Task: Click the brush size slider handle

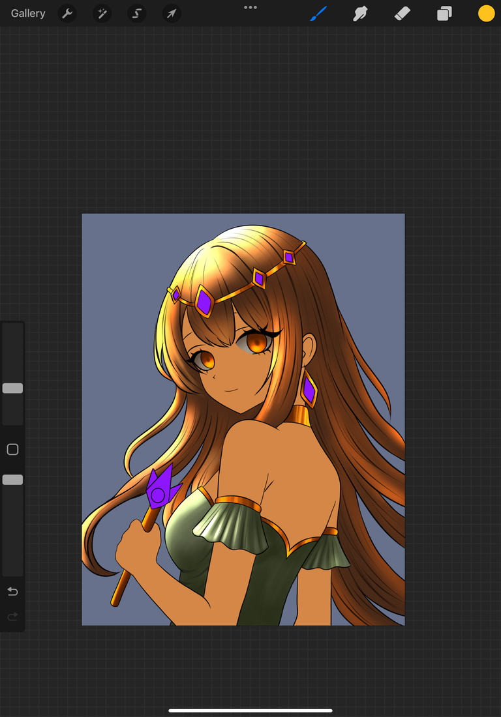Action: (13, 388)
